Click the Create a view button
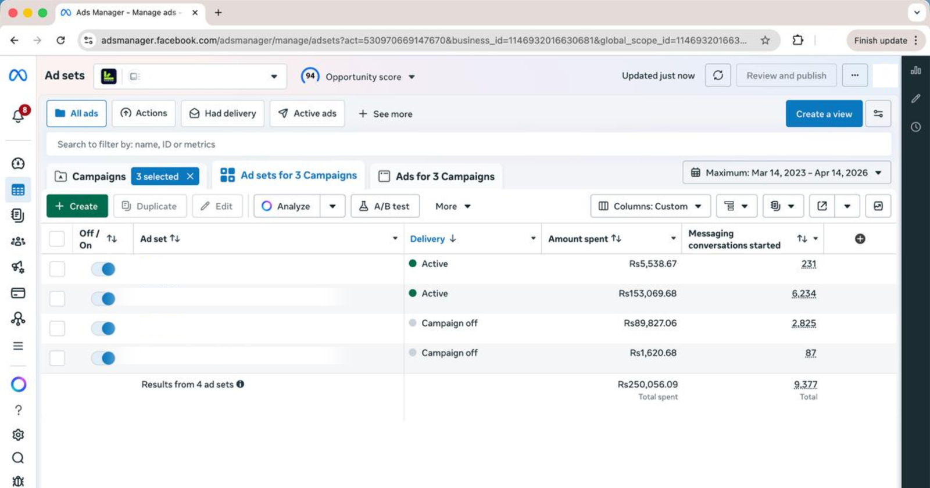Image resolution: width=930 pixels, height=488 pixels. (x=824, y=114)
